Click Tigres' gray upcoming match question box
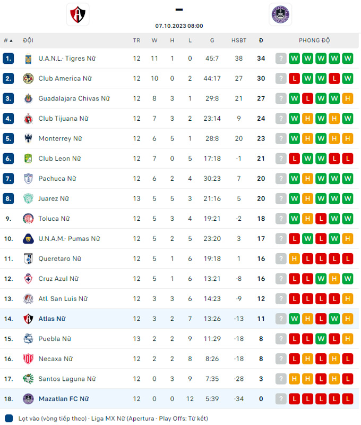The image size is (361, 425). pos(281,59)
